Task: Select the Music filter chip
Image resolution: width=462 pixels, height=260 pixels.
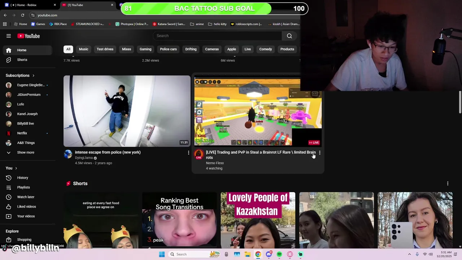Action: pos(83,49)
